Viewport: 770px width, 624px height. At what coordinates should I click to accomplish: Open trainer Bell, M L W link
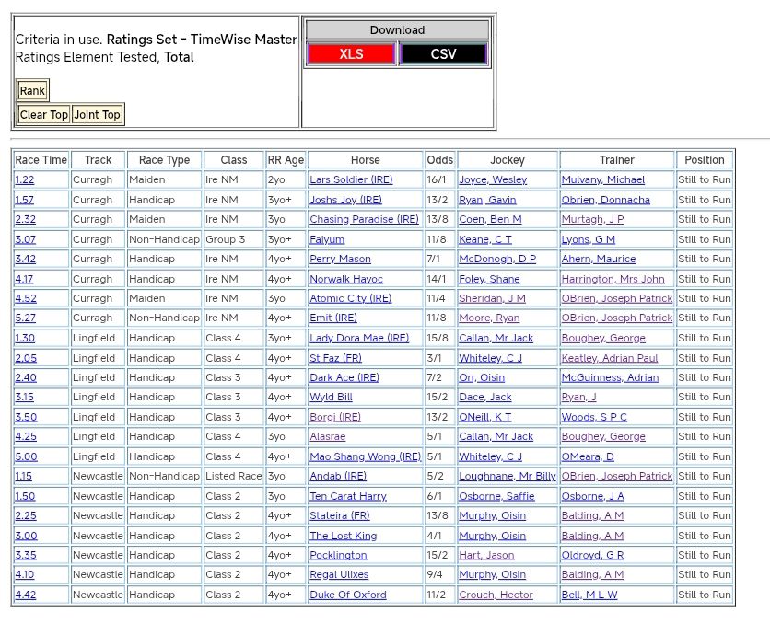click(589, 595)
